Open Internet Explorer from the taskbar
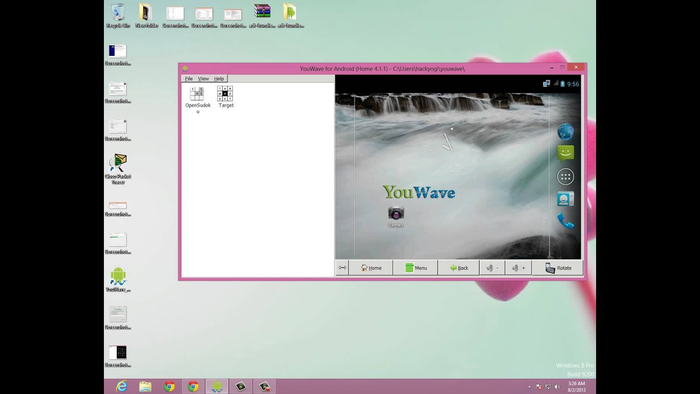This screenshot has width=700, height=394. [121, 386]
